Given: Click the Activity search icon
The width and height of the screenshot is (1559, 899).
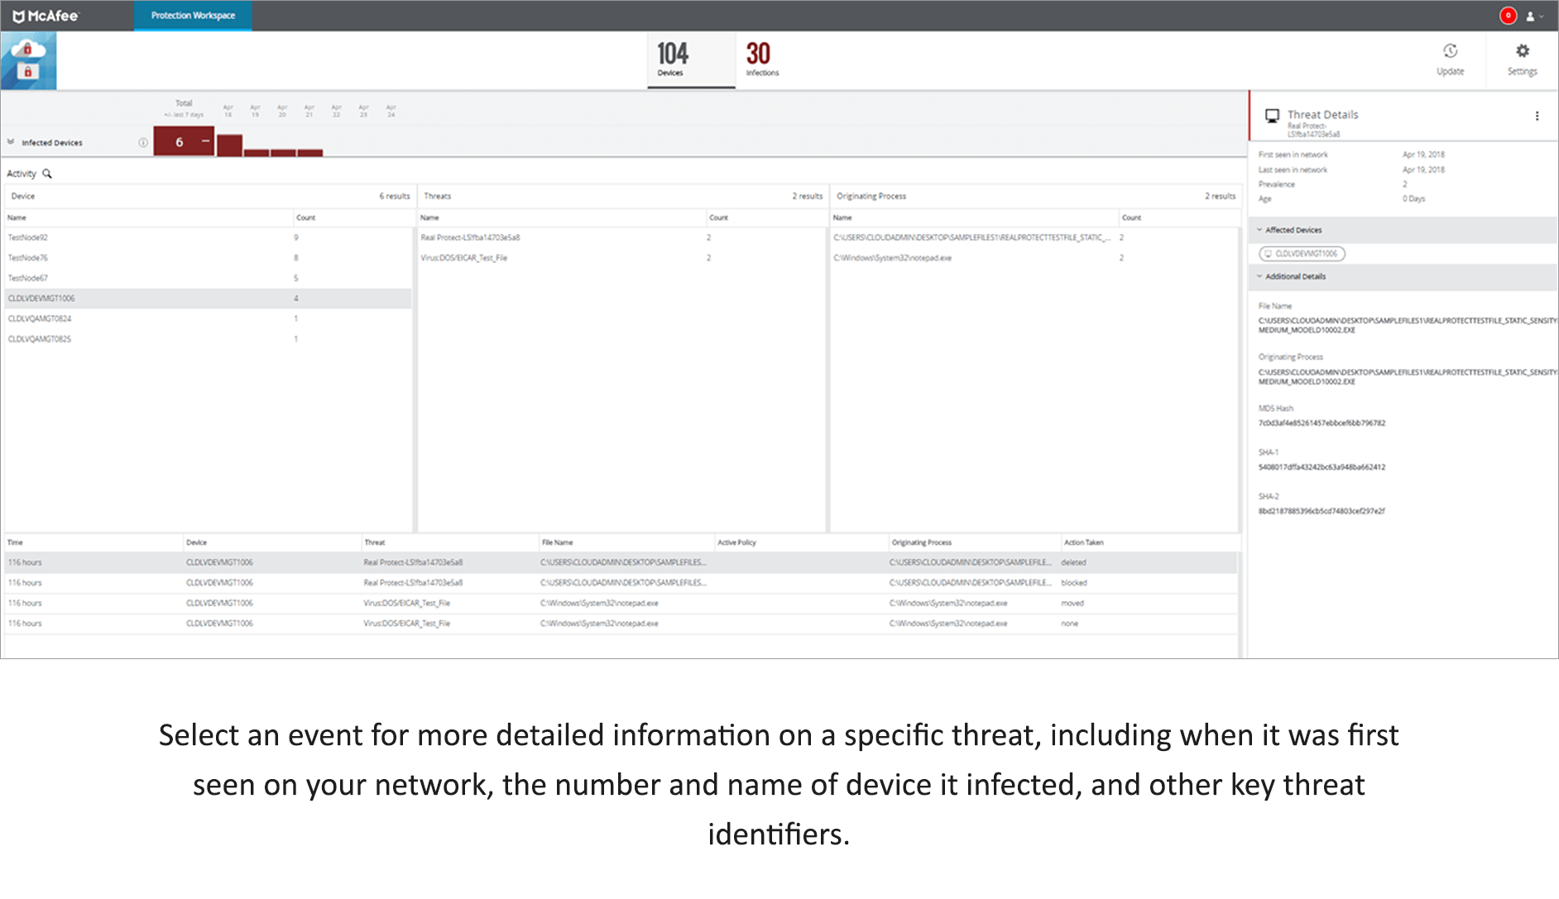Looking at the screenshot, I should [47, 174].
